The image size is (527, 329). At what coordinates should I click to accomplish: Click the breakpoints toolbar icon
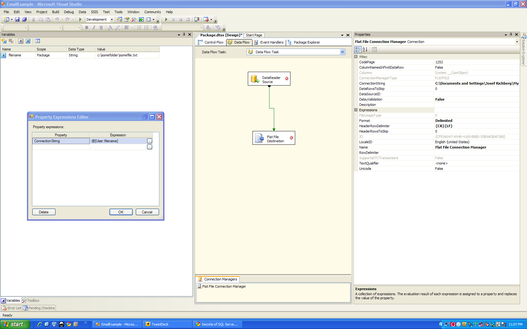pyautogui.click(x=206, y=19)
